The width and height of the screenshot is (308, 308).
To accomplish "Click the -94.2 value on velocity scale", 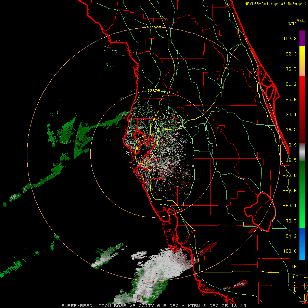I will [290, 236].
